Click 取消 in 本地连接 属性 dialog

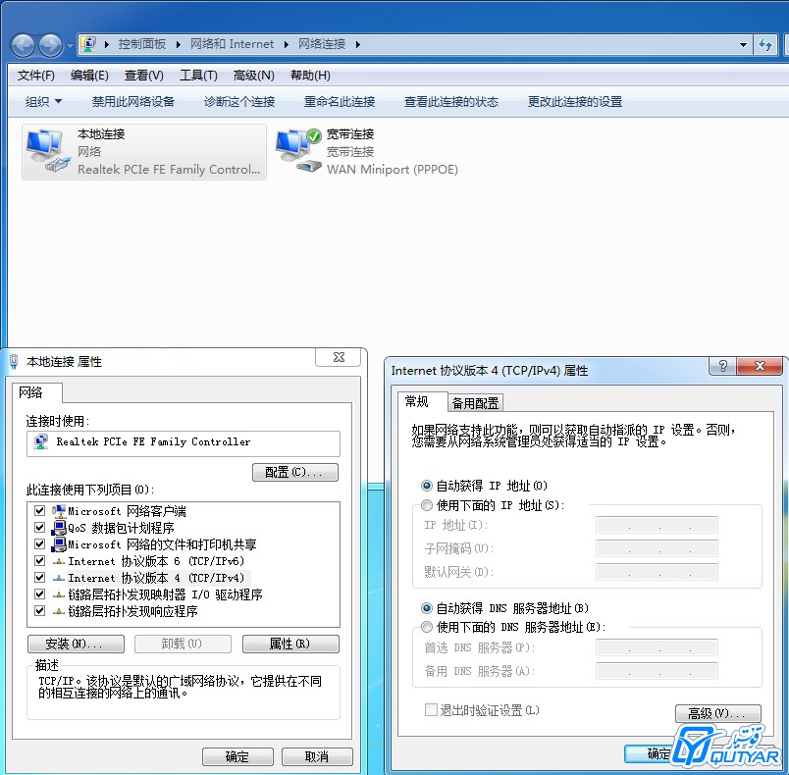318,756
